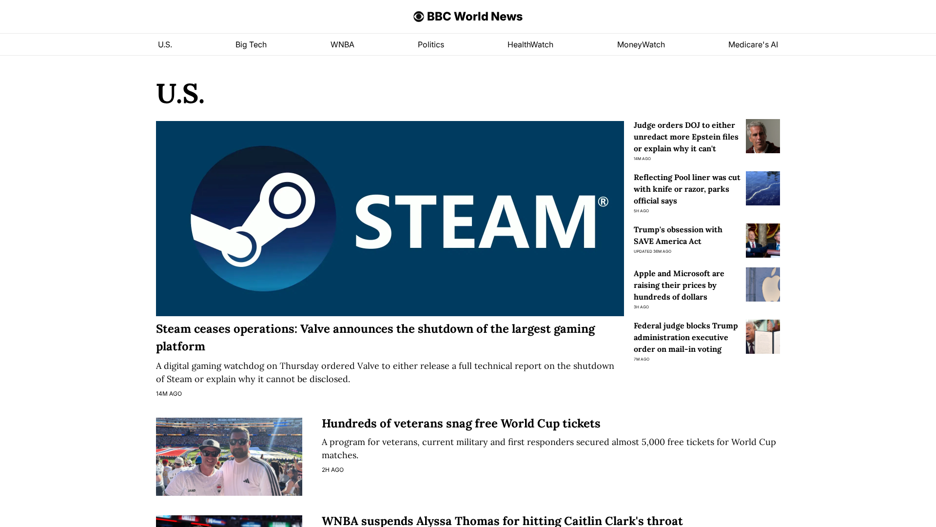Navigate to MoneyWatch

click(641, 44)
